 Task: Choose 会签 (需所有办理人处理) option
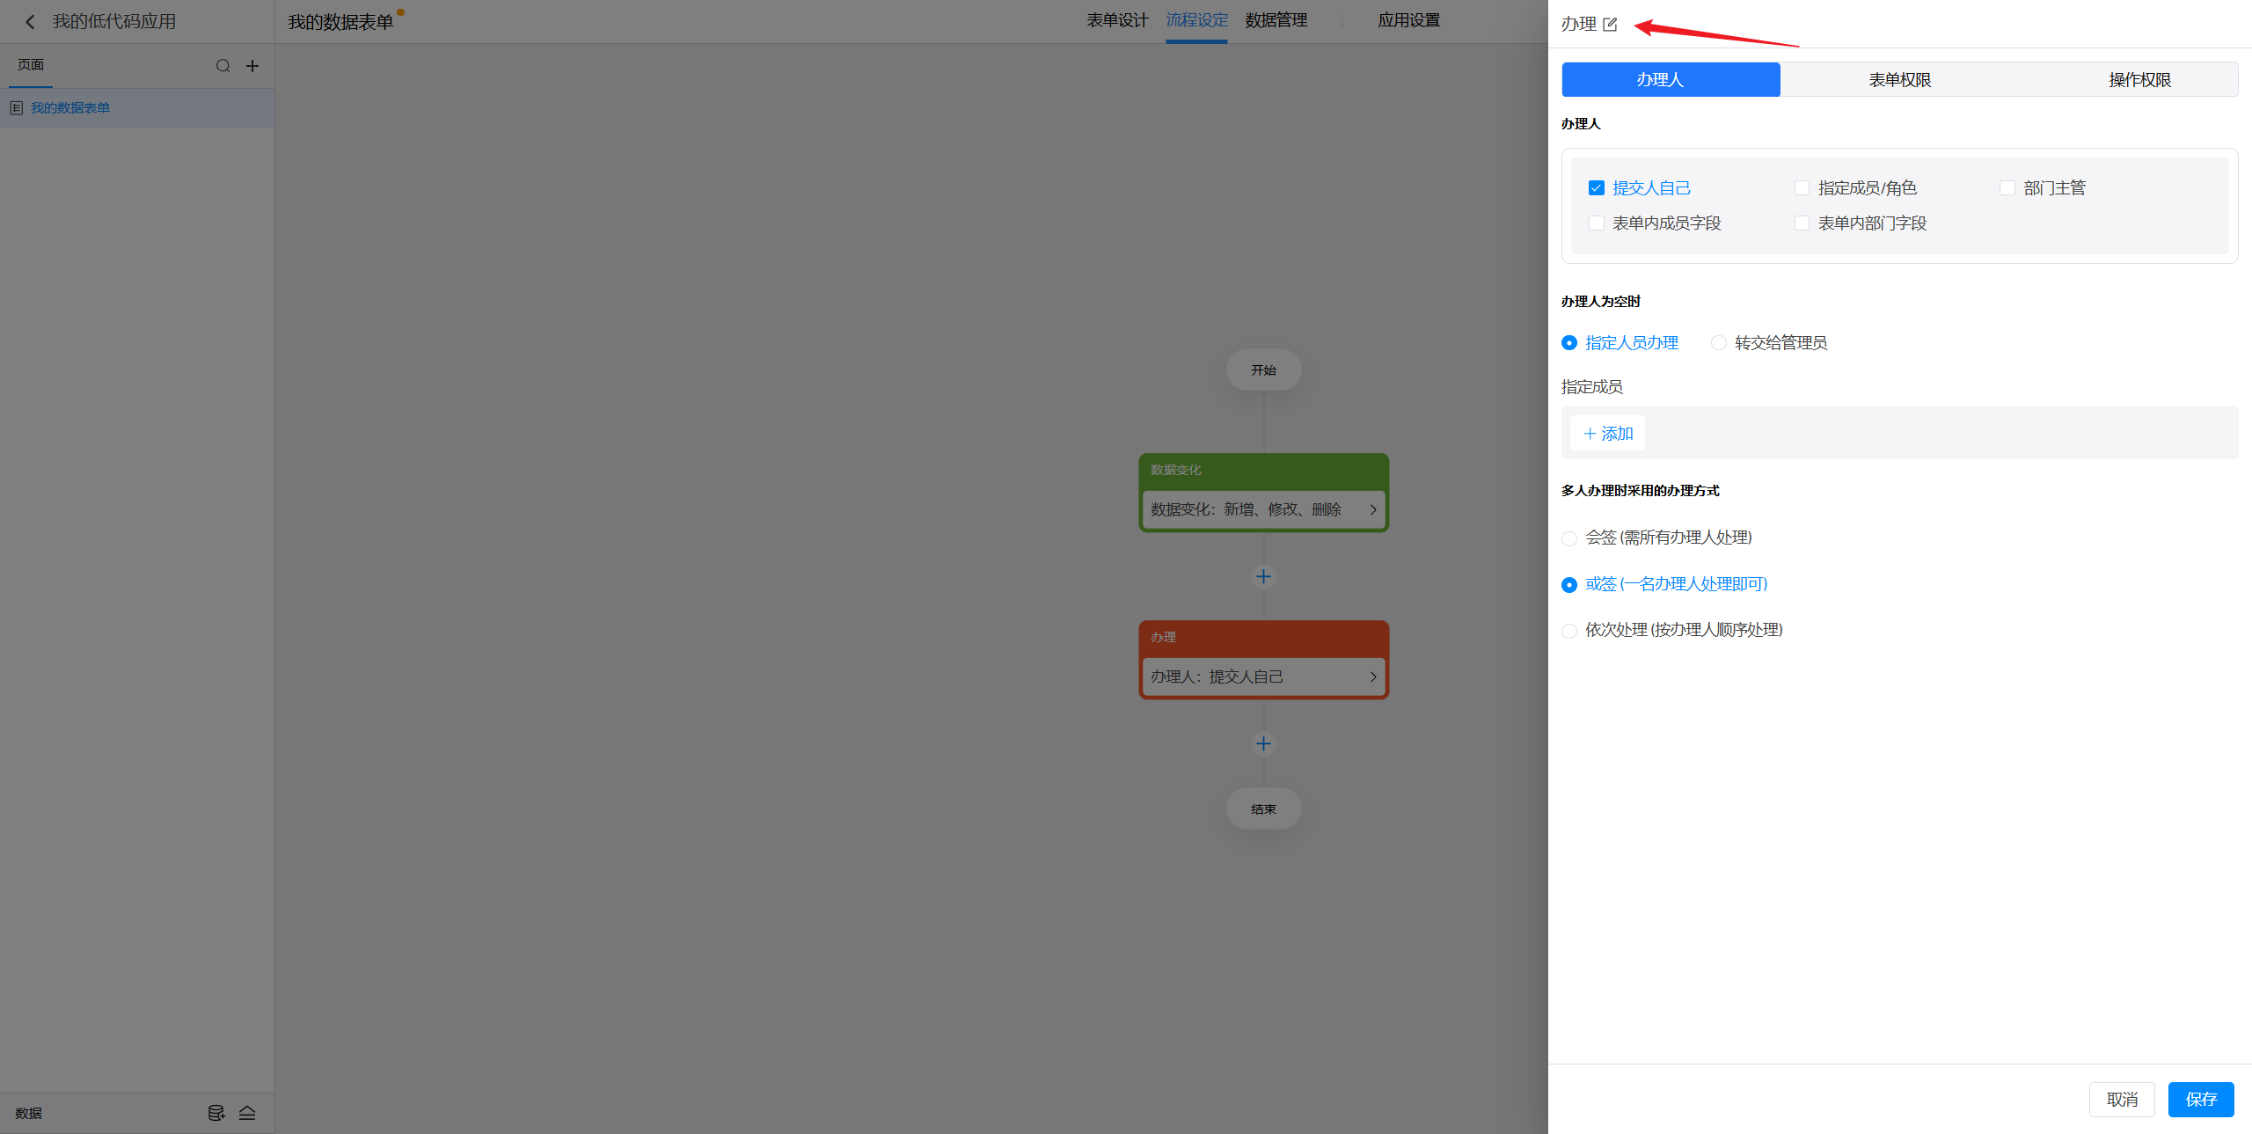pos(1569,538)
